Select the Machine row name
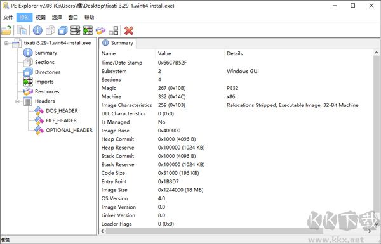 [x=111, y=97]
